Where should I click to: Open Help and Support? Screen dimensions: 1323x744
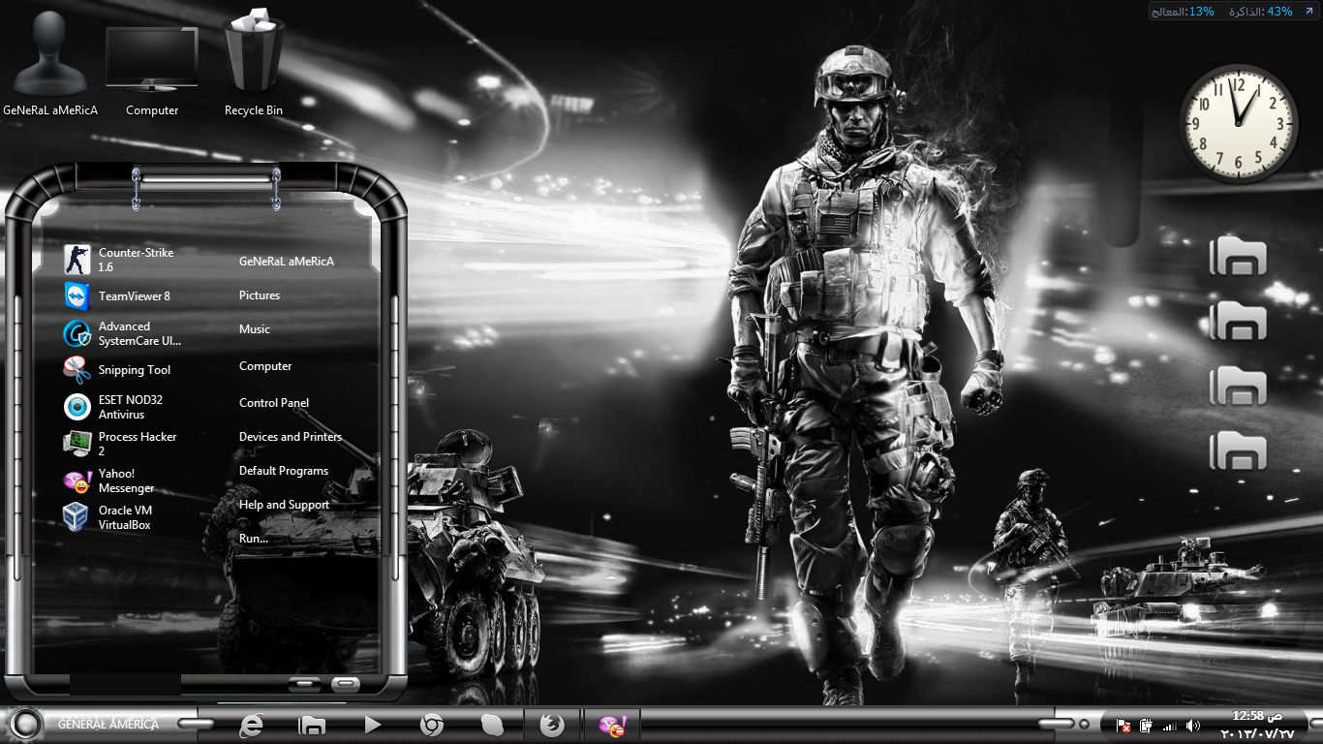tap(285, 505)
